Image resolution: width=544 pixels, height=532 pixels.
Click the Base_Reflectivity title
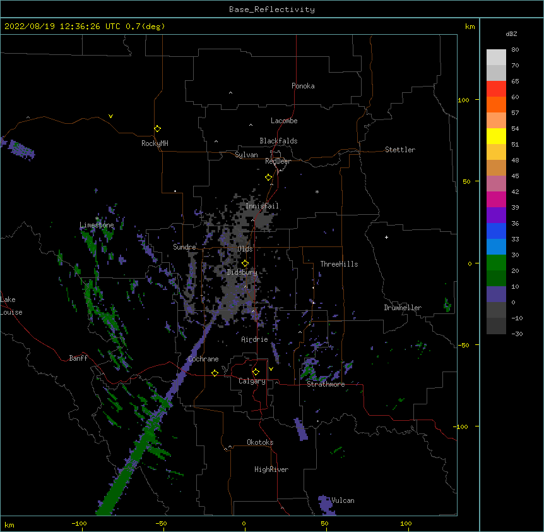point(272,9)
